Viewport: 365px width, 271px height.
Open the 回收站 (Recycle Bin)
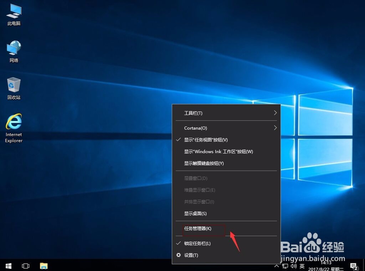click(14, 88)
